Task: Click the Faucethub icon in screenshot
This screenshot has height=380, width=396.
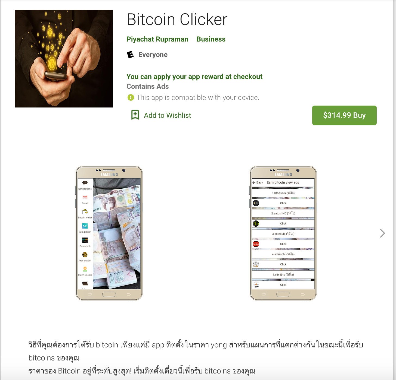Action: pos(85,240)
